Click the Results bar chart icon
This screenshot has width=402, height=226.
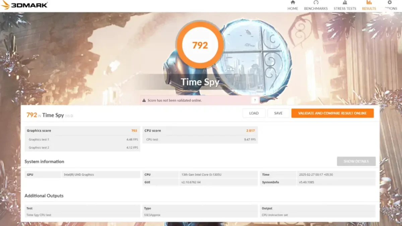(369, 2)
